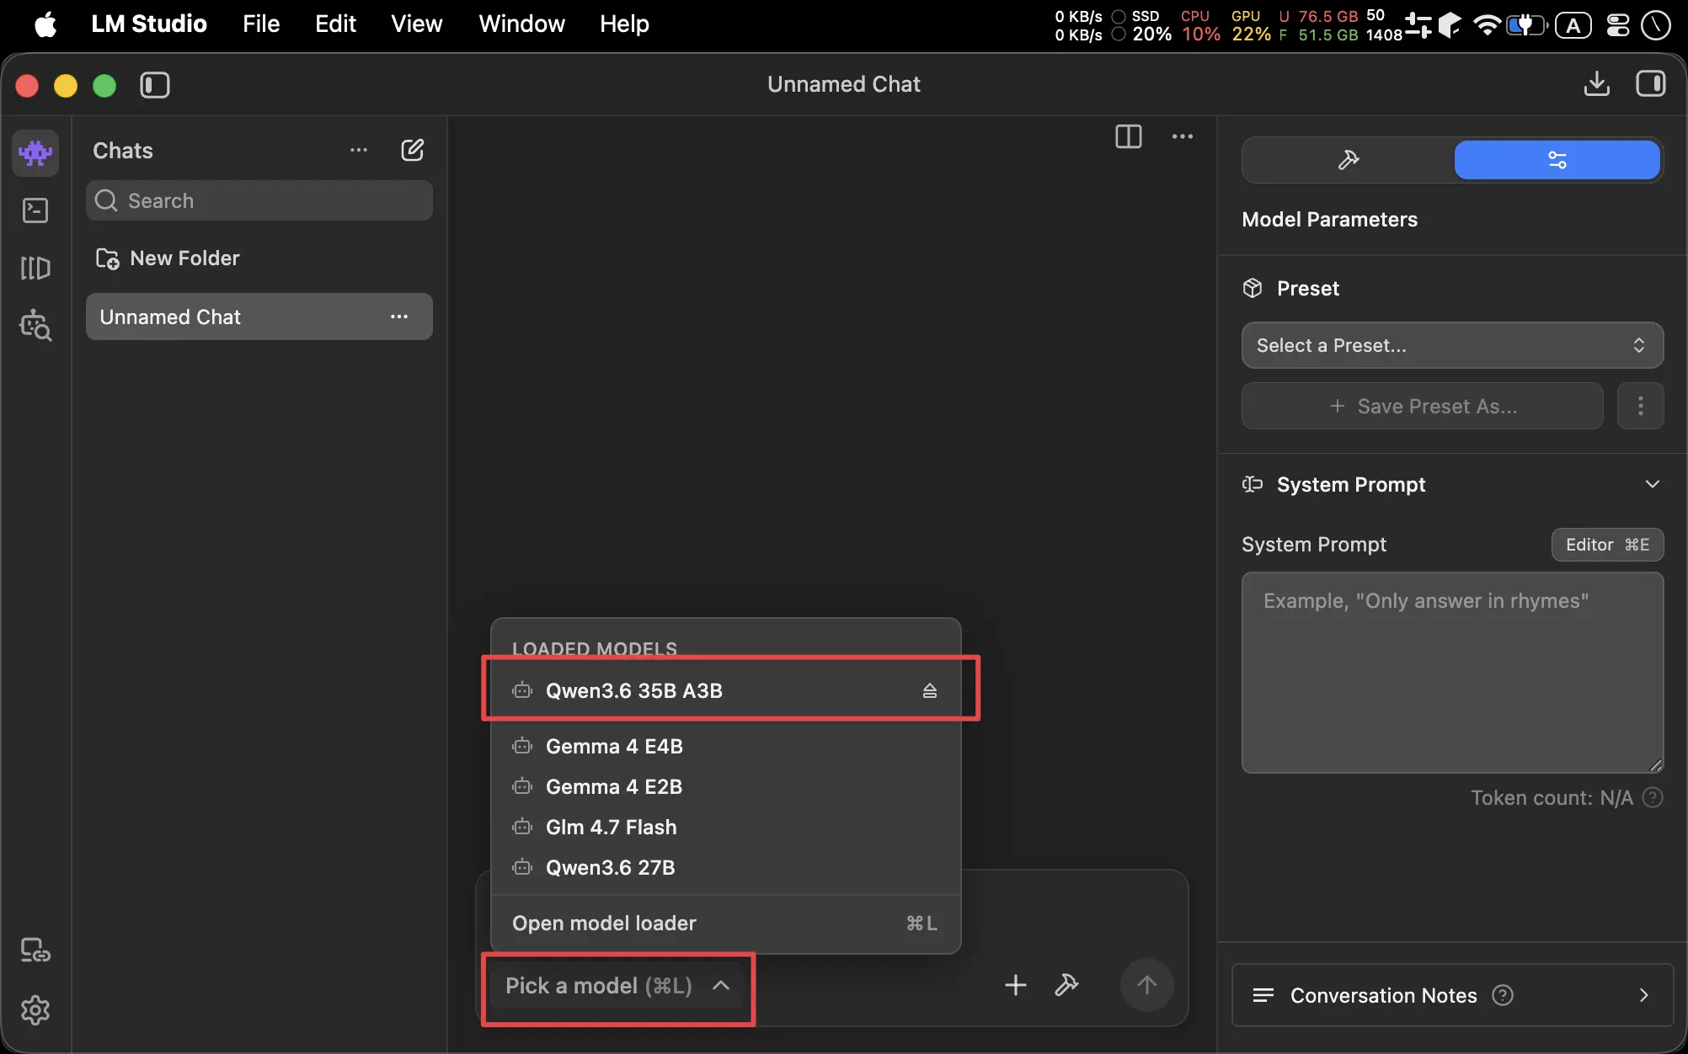
Task: Select Gemma 4 E4B model
Action: click(726, 746)
